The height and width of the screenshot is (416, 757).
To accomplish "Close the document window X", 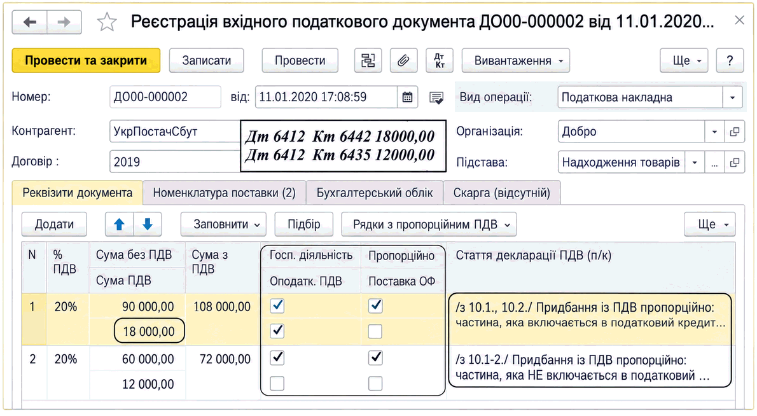I will (739, 20).
